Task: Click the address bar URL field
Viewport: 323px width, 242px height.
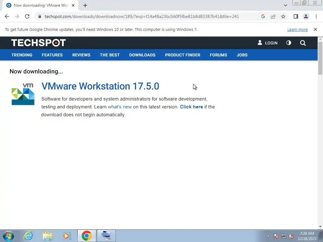Action: [142, 16]
